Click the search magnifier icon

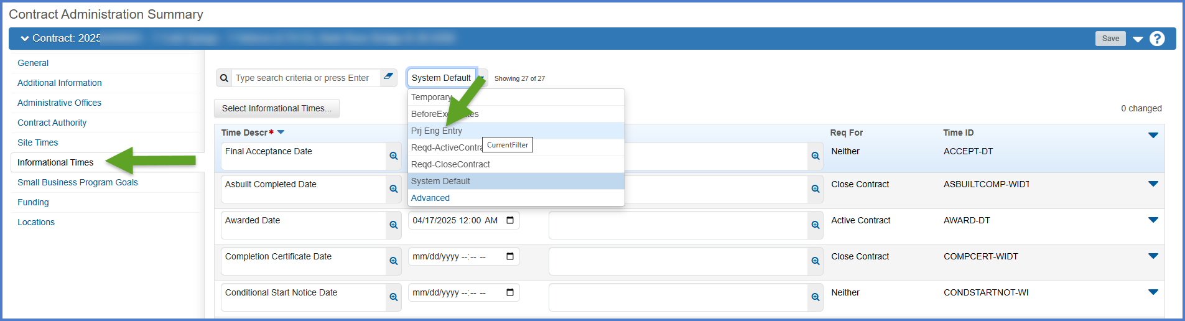(224, 78)
